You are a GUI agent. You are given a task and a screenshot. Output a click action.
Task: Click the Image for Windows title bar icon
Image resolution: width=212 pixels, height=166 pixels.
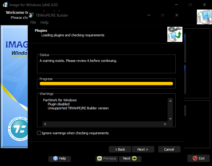(x=5, y=5)
